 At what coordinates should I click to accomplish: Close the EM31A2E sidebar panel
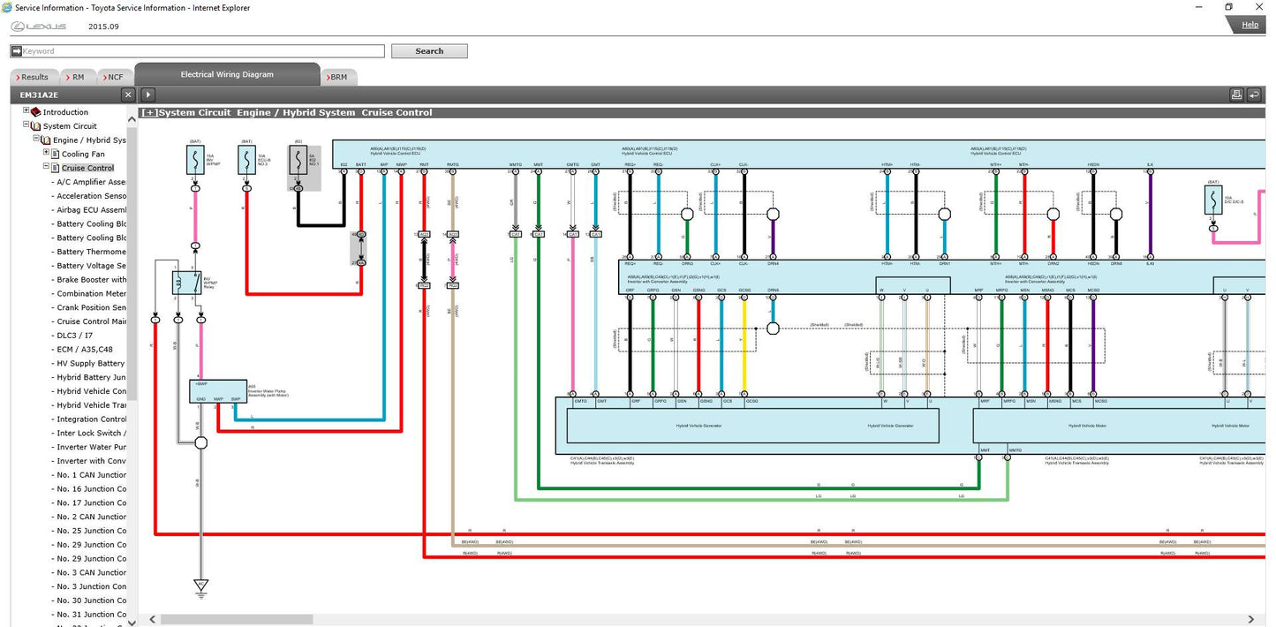click(x=128, y=94)
